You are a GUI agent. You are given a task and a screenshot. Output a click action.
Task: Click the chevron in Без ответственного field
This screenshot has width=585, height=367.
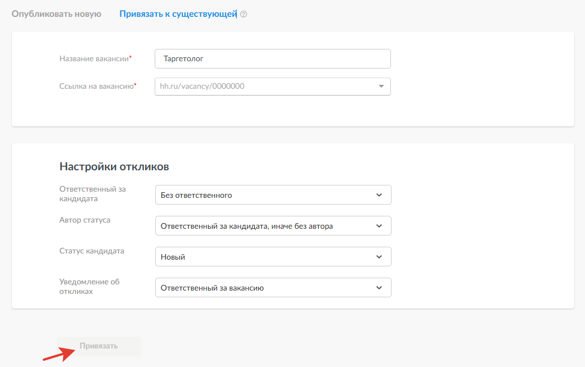tap(379, 195)
